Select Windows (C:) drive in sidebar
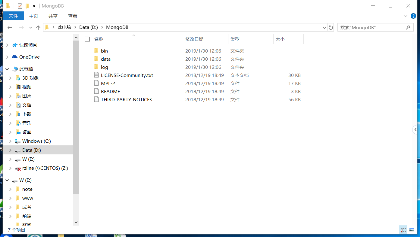 pos(36,141)
